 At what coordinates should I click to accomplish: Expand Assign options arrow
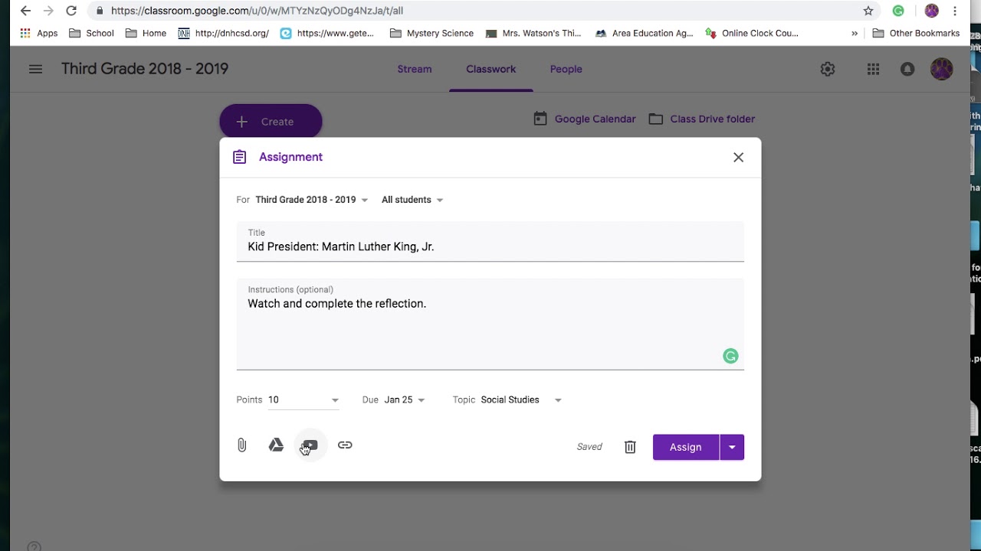click(x=732, y=447)
